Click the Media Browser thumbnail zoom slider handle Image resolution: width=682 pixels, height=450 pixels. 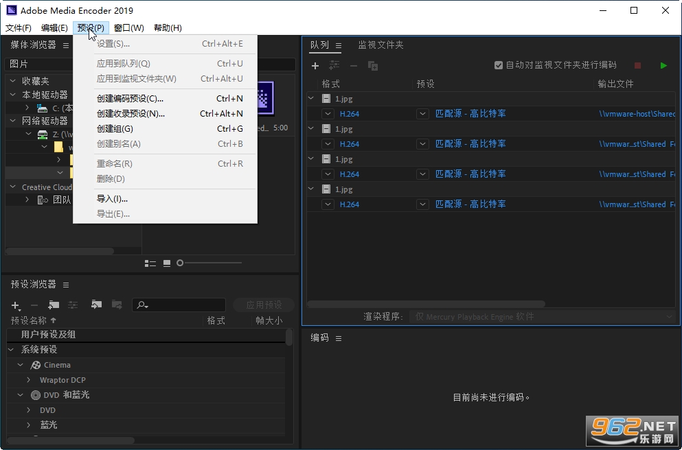pos(180,263)
